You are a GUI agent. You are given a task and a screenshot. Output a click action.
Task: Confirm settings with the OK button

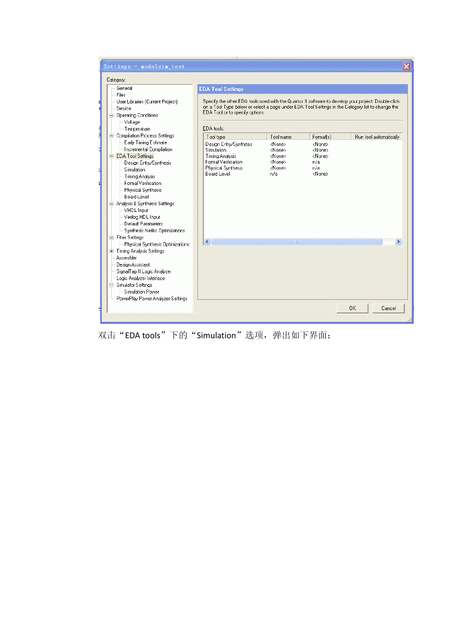[x=352, y=308]
